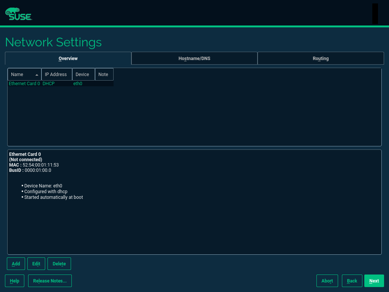The width and height of the screenshot is (389, 292).
Task: Click the eth0 device cell
Action: point(78,84)
